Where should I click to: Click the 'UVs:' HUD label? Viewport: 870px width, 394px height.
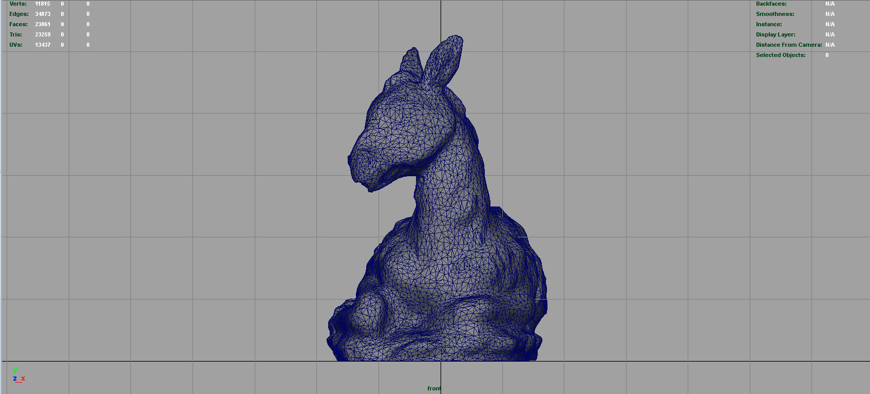16,45
